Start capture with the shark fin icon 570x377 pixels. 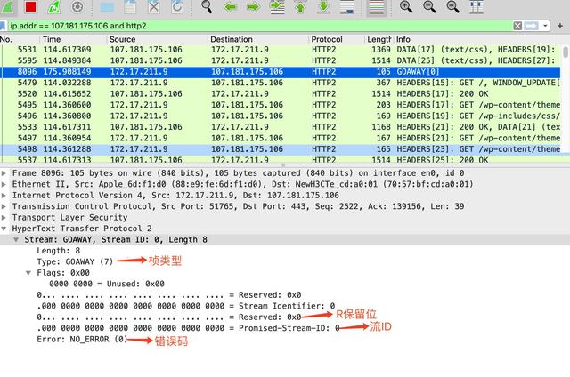click(x=7, y=6)
